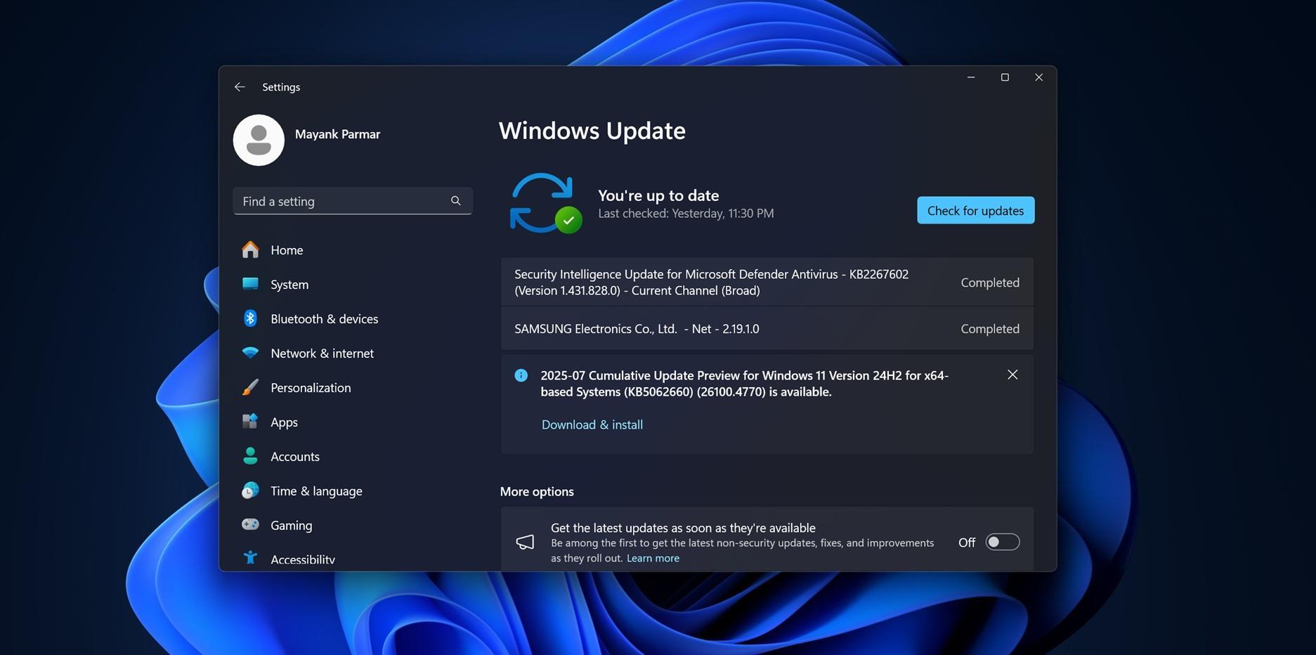
Task: Click the Download & install link
Action: (x=591, y=424)
